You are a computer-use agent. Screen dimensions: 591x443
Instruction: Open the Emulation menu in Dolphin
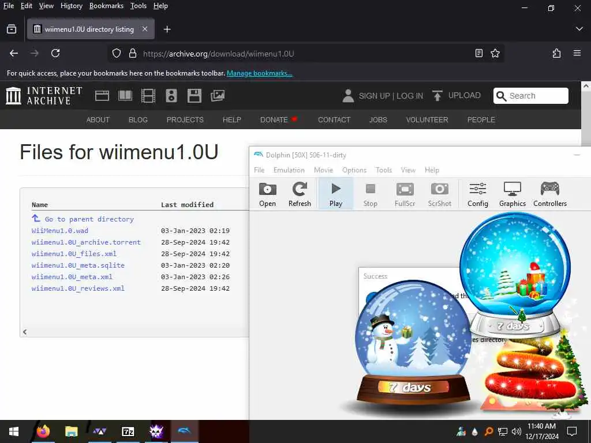coord(289,170)
